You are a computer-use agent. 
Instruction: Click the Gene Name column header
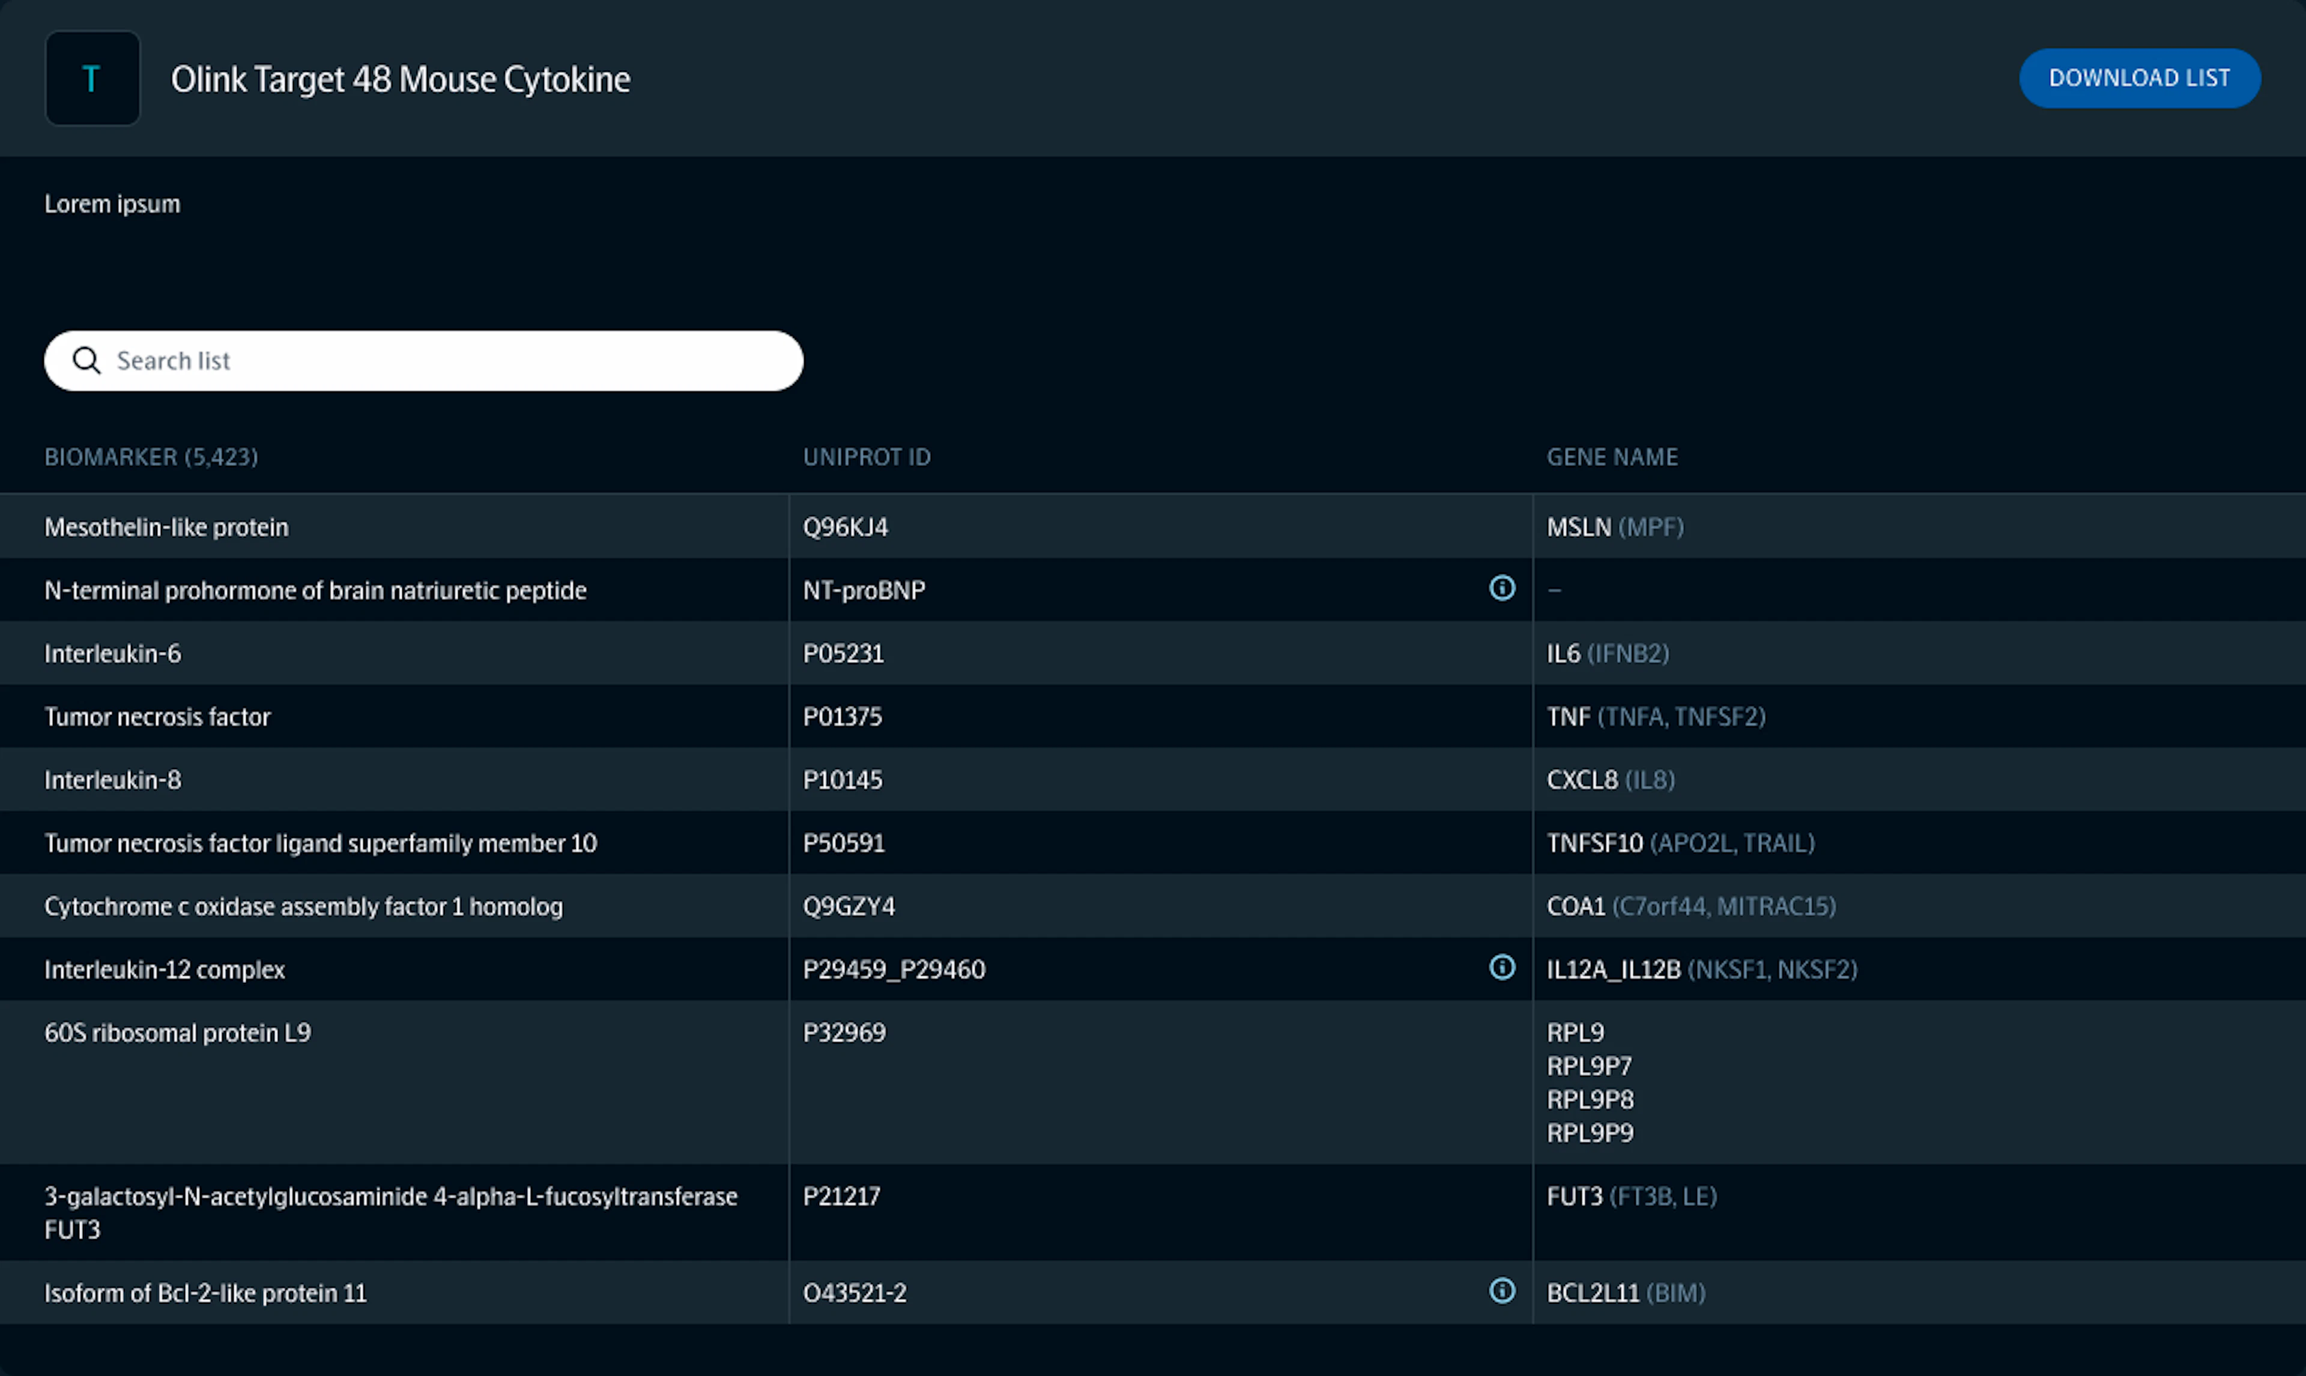tap(1612, 457)
